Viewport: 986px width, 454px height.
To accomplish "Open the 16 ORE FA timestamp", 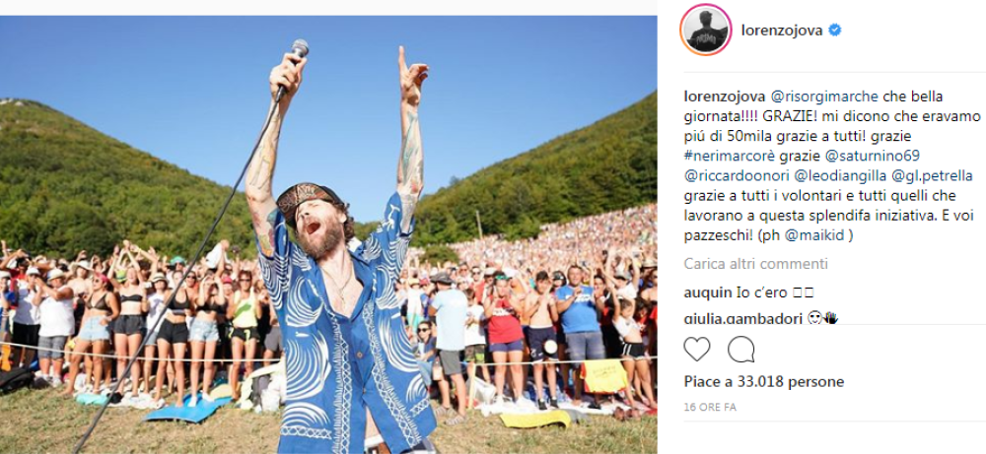I will click(710, 407).
